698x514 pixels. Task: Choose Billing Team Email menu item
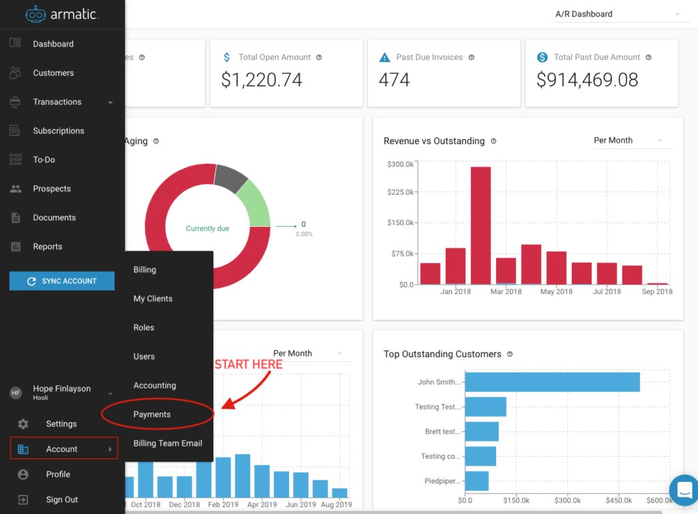[x=168, y=443]
